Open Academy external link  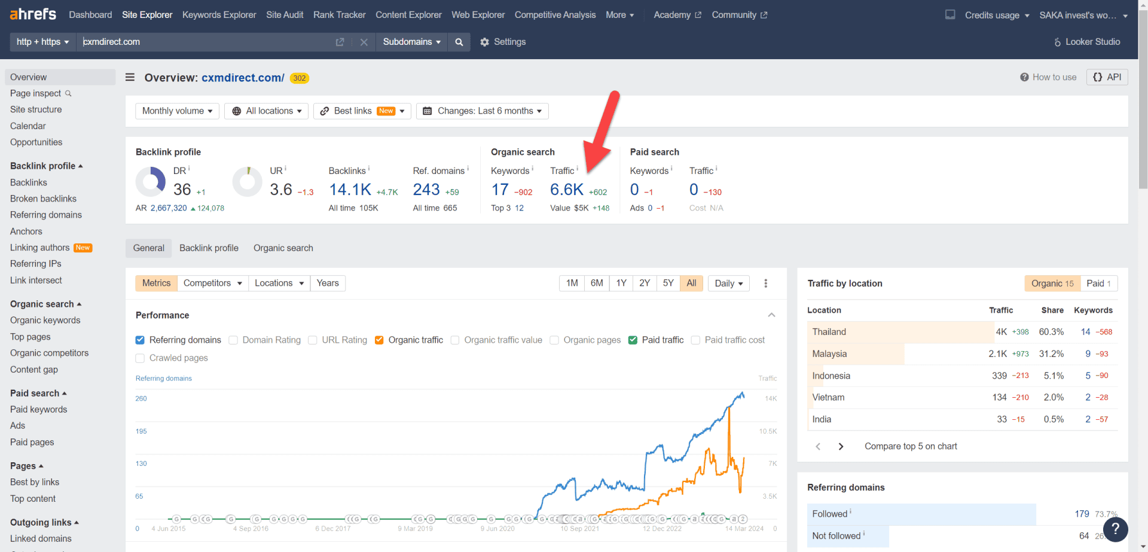pyautogui.click(x=677, y=15)
